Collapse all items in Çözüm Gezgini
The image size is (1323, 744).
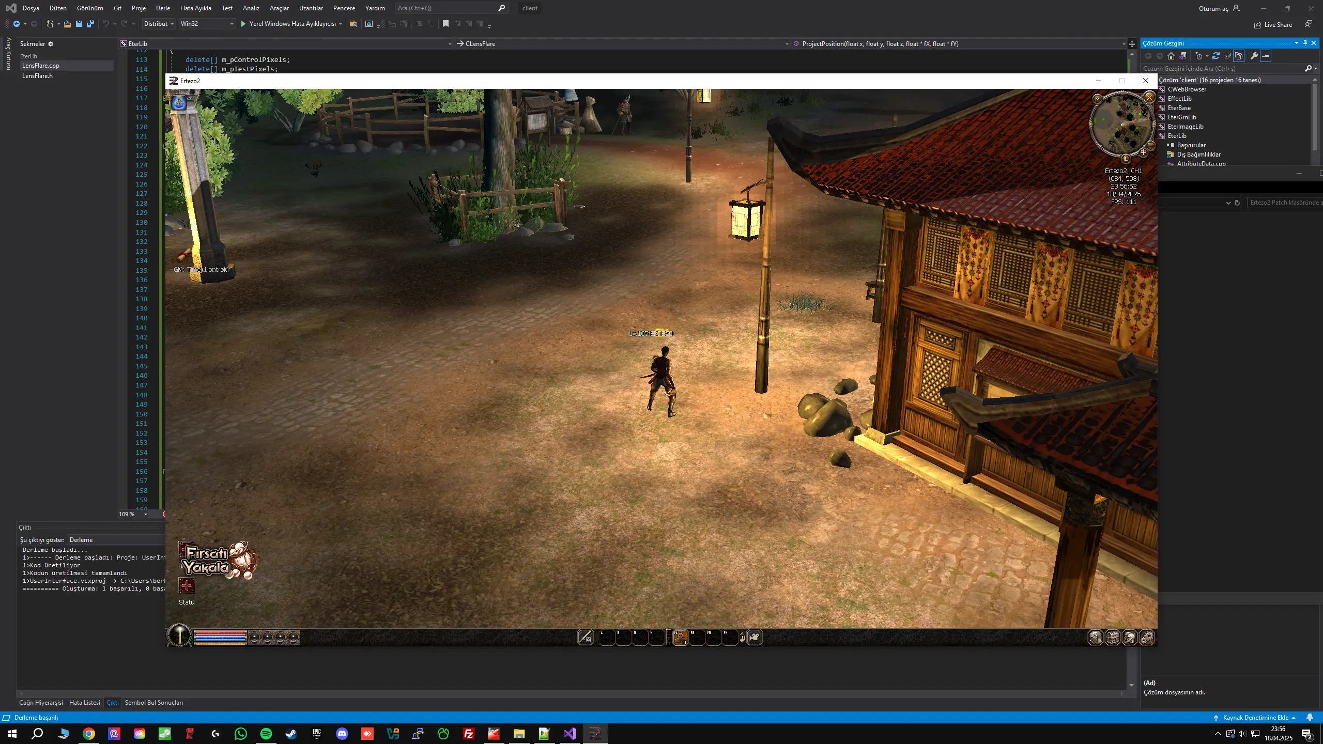[1227, 56]
